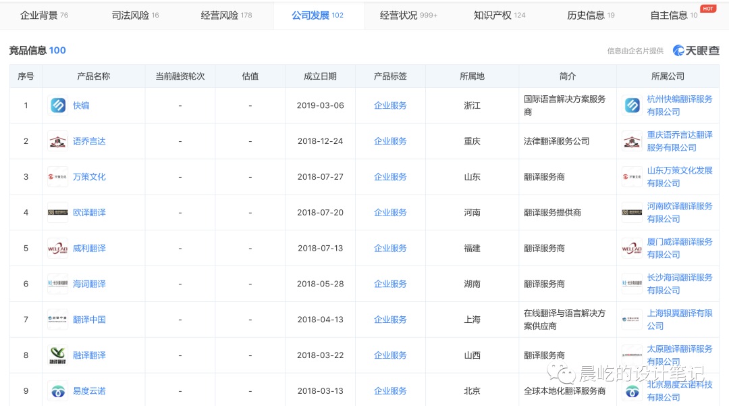Click the 成立日期 column header
The image size is (729, 406).
click(x=320, y=76)
